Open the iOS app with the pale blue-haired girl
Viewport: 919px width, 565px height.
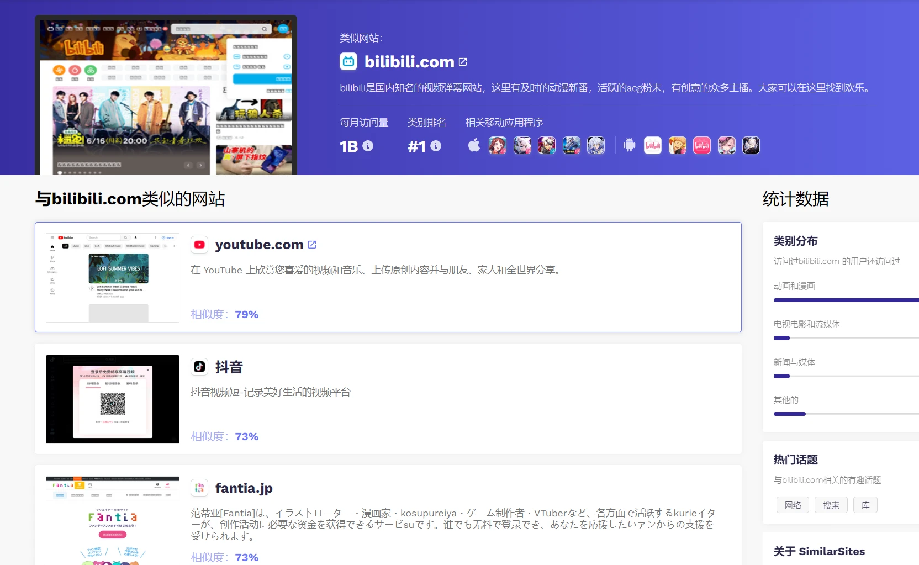pos(596,145)
